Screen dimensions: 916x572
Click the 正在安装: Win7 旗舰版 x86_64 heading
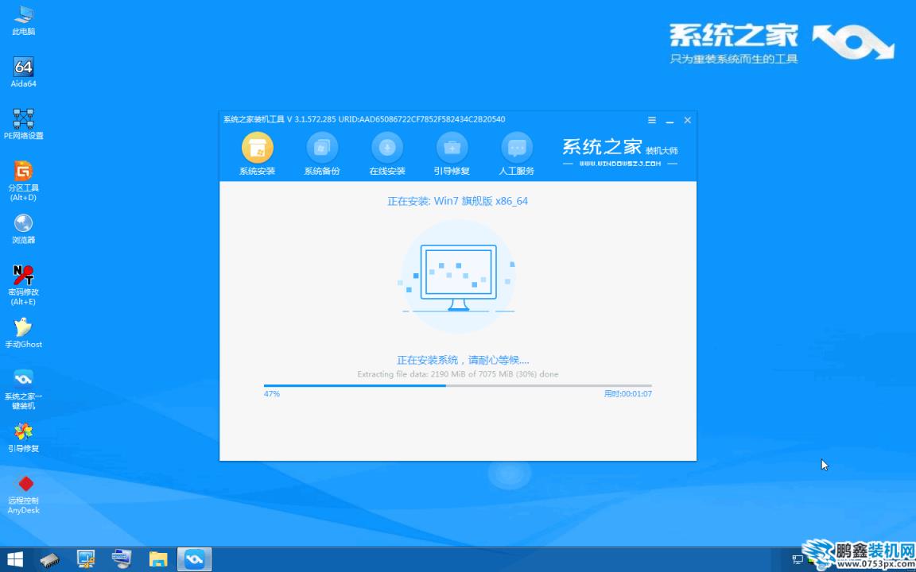click(457, 201)
